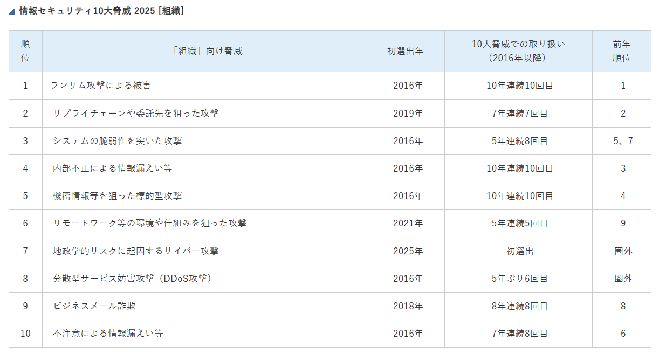The height and width of the screenshot is (354, 659).
Task: Select the 機密情報等を狙った標的型攻撃 row text
Action: 117,196
